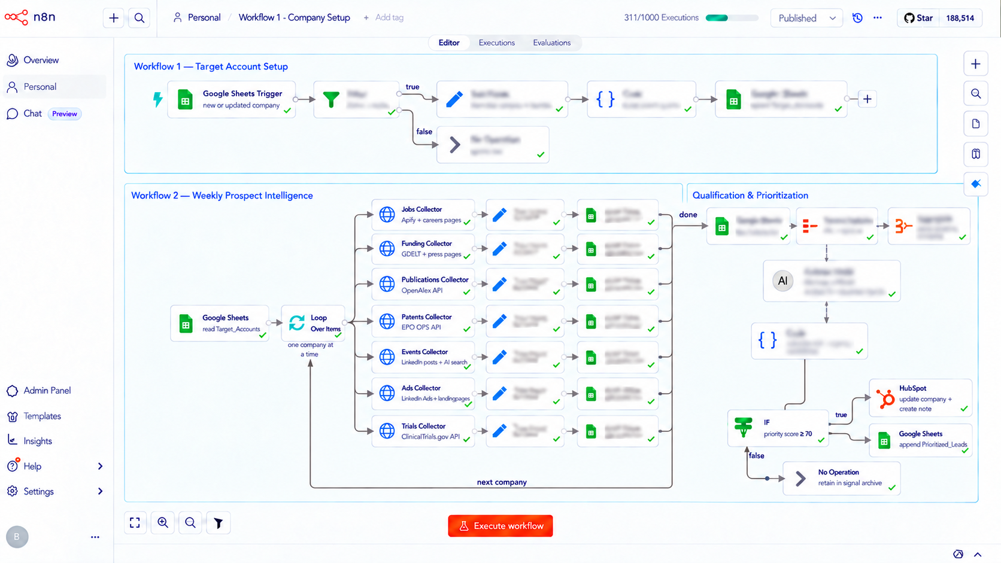Open Help in the sidebar
This screenshot has width=1001, height=563.
tap(32, 466)
